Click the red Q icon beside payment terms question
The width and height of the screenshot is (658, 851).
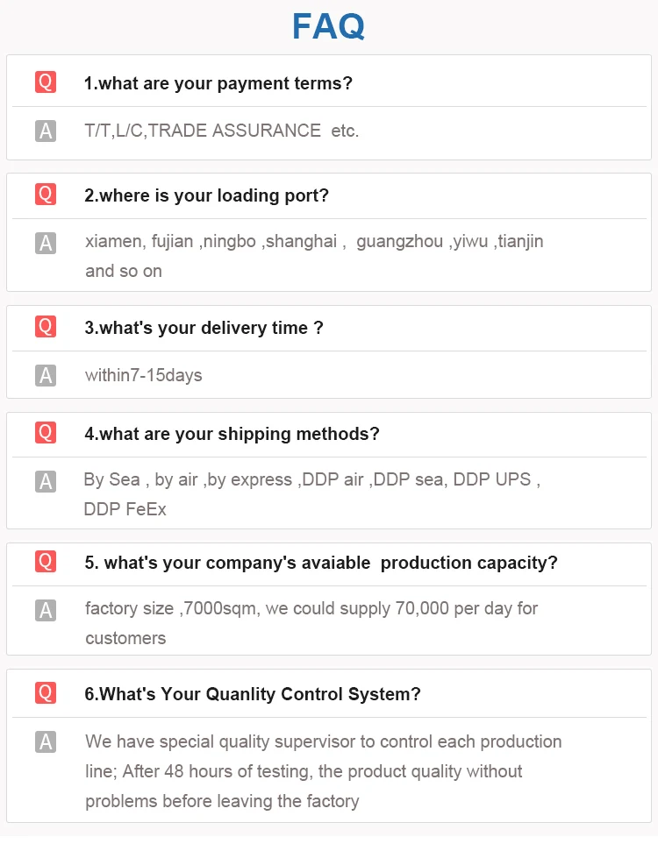(46, 82)
